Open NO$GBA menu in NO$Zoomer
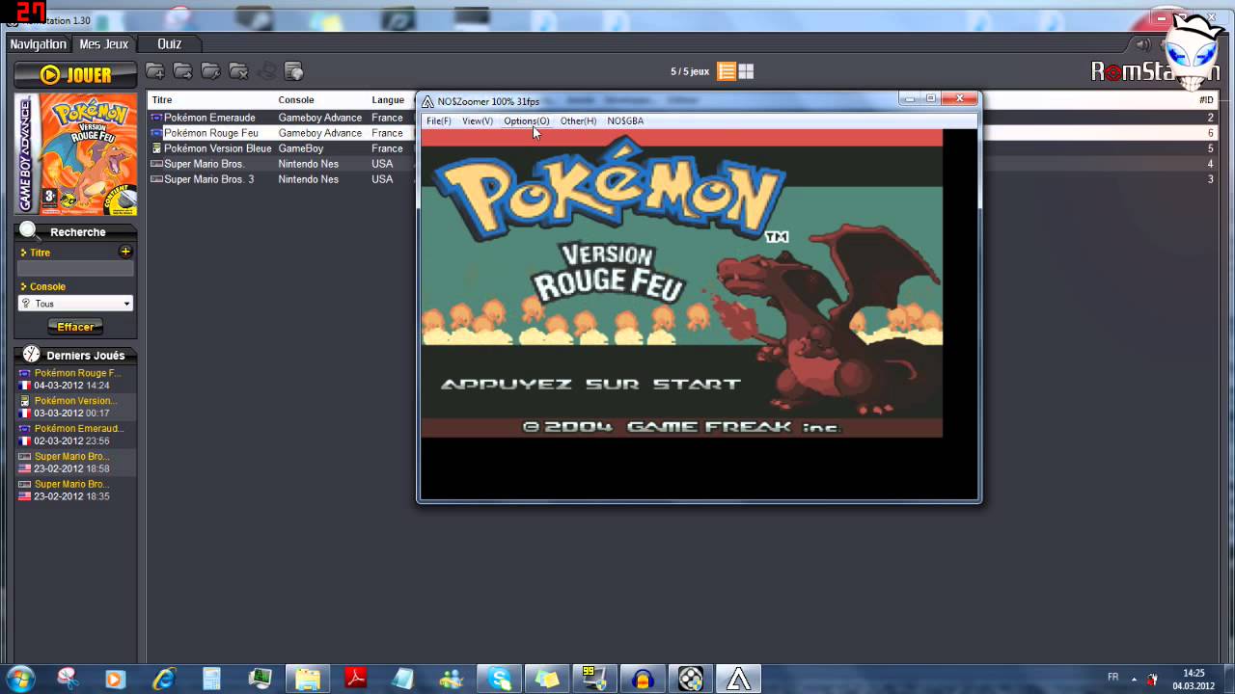The width and height of the screenshot is (1235, 694). click(x=625, y=120)
